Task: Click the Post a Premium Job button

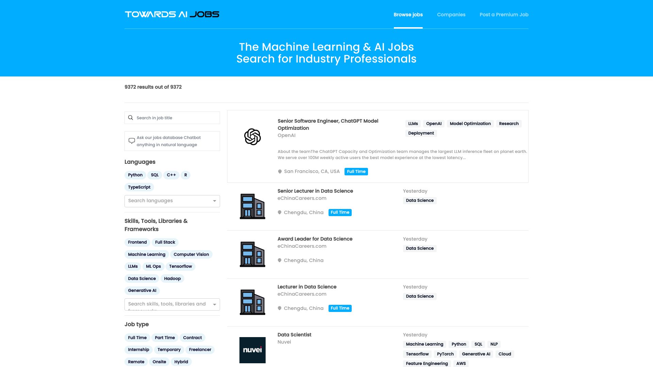Action: tap(504, 14)
